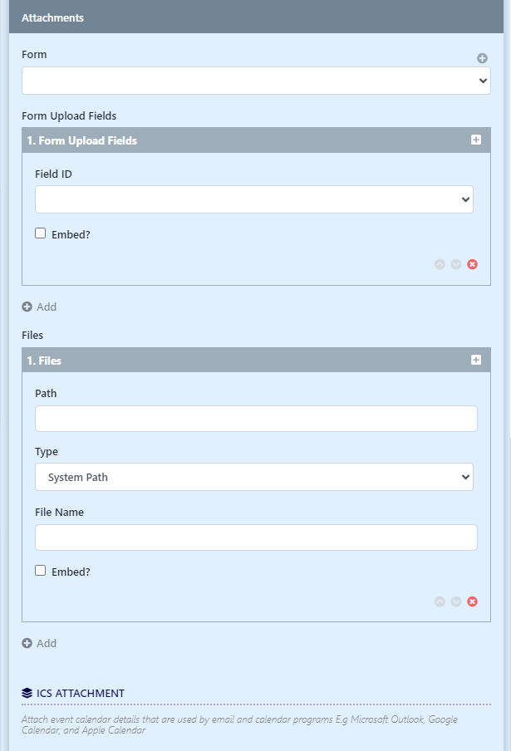Expand the Type dropdown showing System Path
This screenshot has height=751, width=511.
tap(253, 477)
